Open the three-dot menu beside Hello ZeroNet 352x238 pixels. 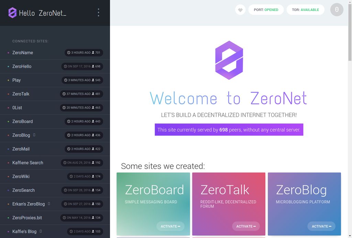(98, 13)
